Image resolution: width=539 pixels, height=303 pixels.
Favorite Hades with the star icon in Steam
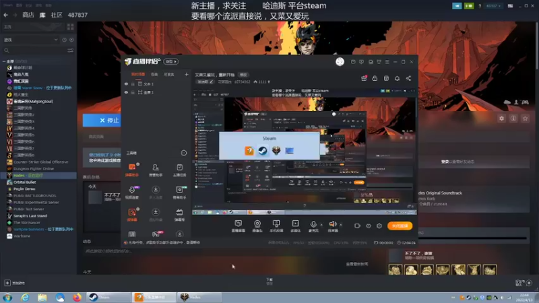(525, 119)
